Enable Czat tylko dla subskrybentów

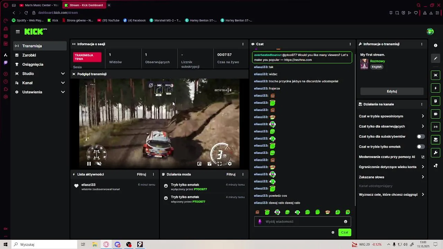[x=421, y=137]
